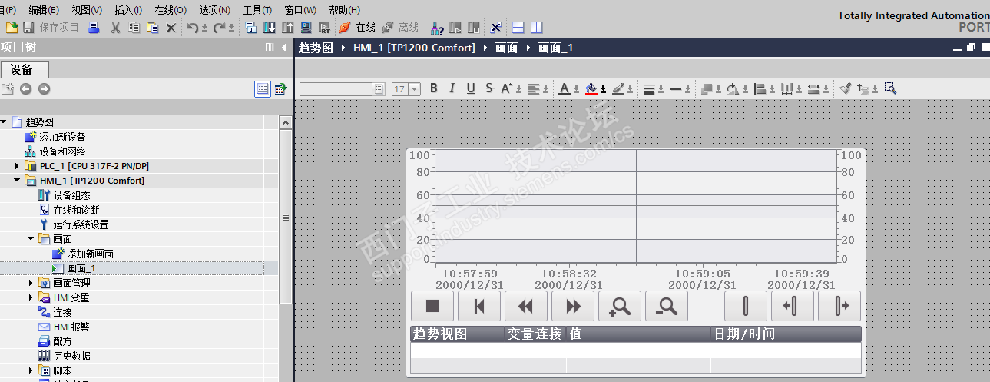
Task: Toggle the project tree overview view button
Action: [x=263, y=89]
